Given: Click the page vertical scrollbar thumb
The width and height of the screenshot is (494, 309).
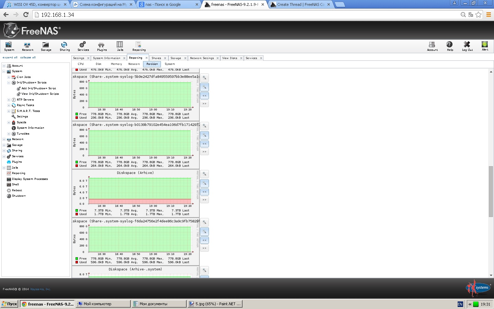Looking at the screenshot, I should coord(491,191).
